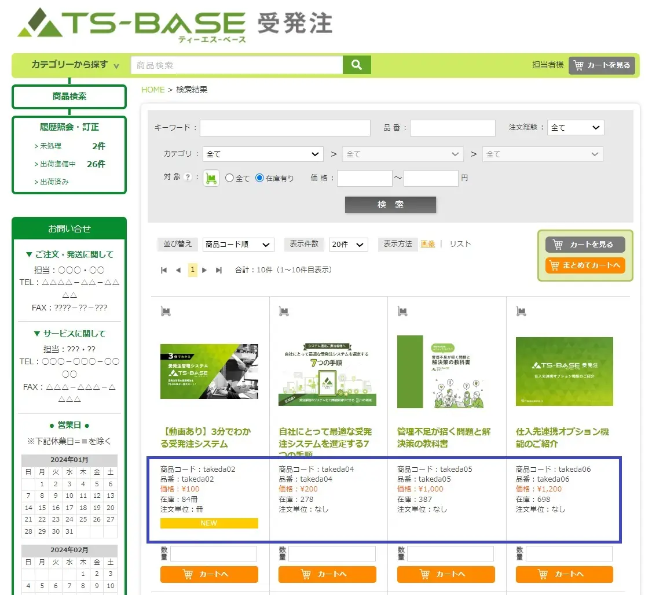Open the first カテゴリ dropdown
Image resolution: width=652 pixels, height=595 pixels.
[263, 154]
